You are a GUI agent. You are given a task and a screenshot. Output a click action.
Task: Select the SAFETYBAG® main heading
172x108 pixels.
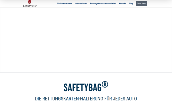pyautogui.click(x=86, y=86)
